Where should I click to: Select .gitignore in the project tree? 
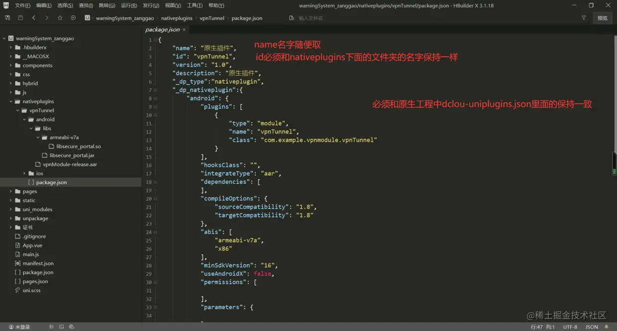click(34, 236)
